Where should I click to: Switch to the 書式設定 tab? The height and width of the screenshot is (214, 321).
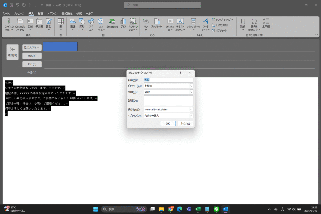point(67,13)
